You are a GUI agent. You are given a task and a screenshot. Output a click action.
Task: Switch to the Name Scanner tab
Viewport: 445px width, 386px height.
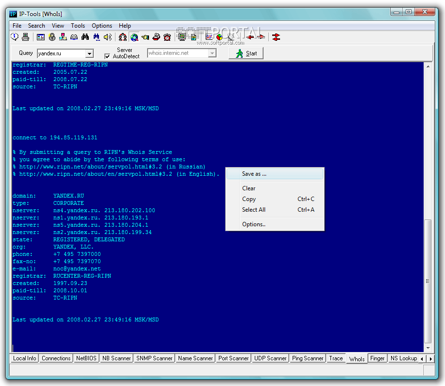pos(195,358)
